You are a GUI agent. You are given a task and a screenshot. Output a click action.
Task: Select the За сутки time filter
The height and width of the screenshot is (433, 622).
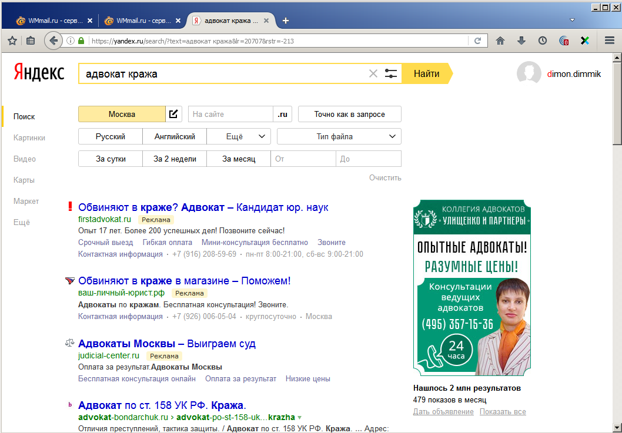[x=111, y=159]
